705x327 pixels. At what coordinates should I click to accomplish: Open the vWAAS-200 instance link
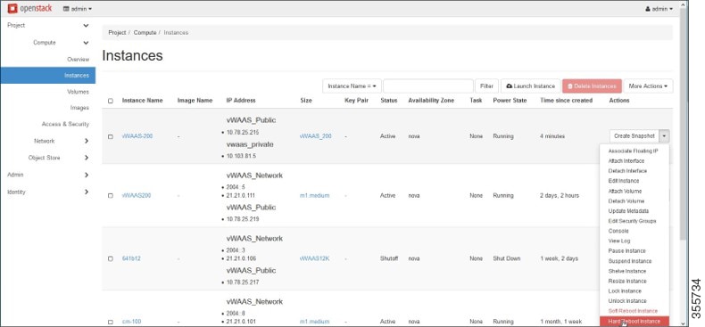pos(137,136)
